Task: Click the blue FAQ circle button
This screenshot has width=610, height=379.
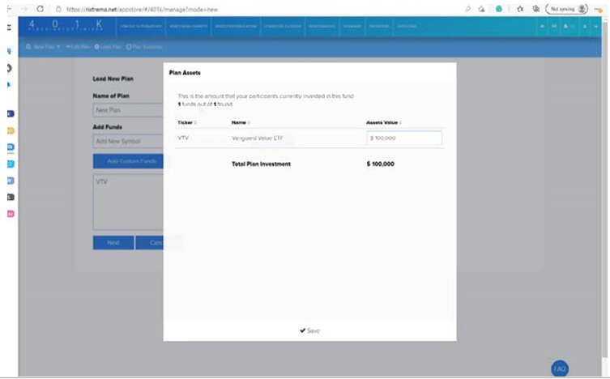Action: [x=560, y=368]
